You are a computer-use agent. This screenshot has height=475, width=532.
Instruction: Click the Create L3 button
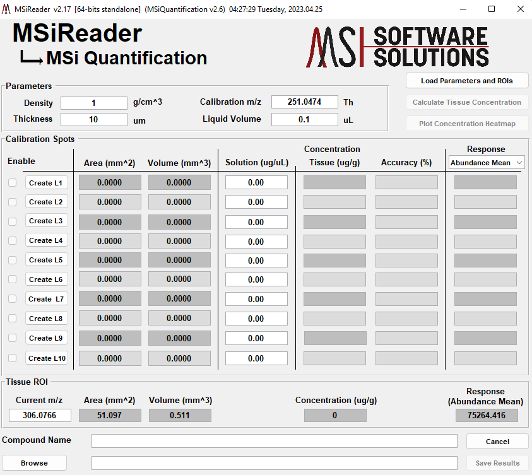[47, 221]
